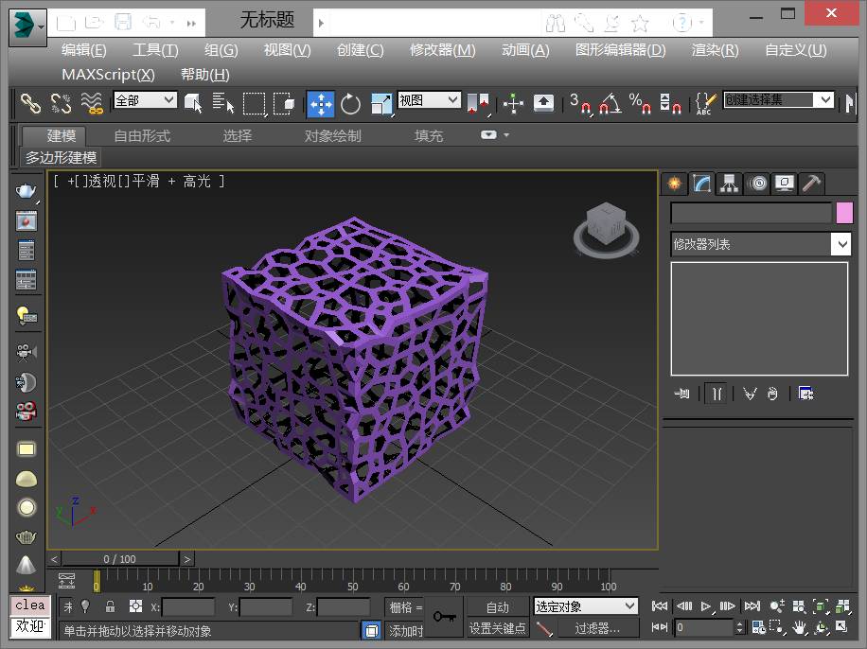
Task: Click the 多边形建模 panel button
Action: point(61,158)
